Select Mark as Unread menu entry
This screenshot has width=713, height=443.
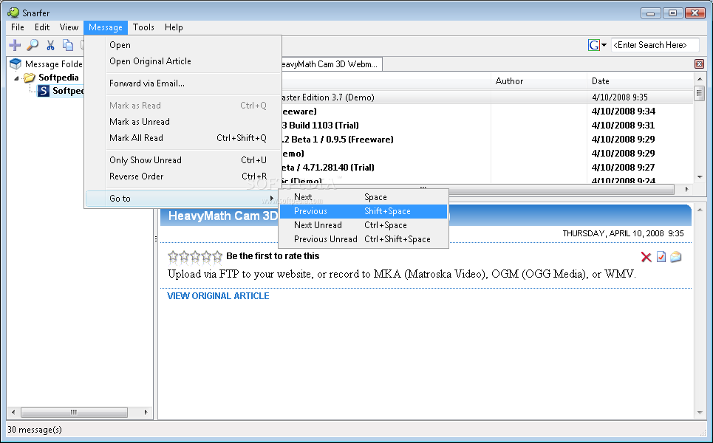183,122
